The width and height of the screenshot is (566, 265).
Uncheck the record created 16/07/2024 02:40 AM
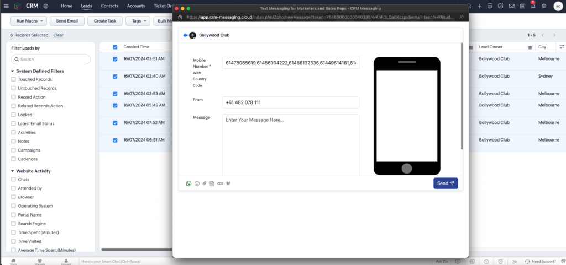(x=115, y=77)
